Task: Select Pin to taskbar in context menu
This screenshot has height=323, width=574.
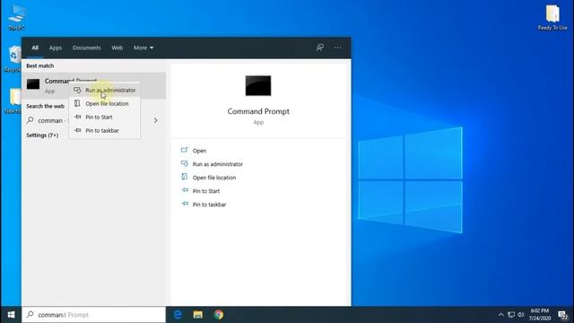Action: [x=104, y=130]
